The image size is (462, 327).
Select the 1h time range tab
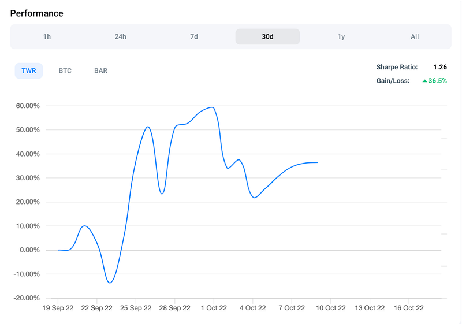(x=47, y=36)
